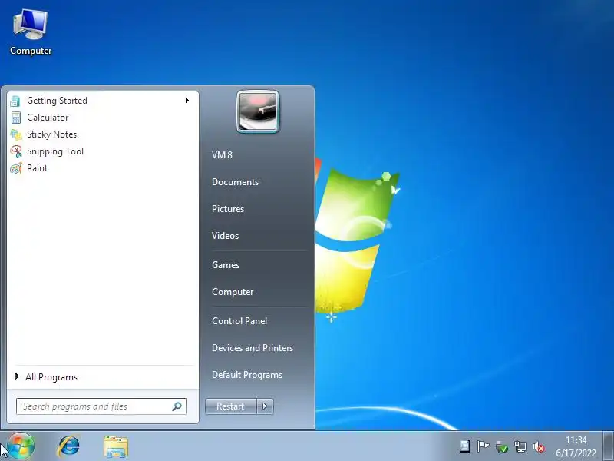Open shutdown options arrow next to Restart
This screenshot has height=461, width=614.
coord(265,406)
